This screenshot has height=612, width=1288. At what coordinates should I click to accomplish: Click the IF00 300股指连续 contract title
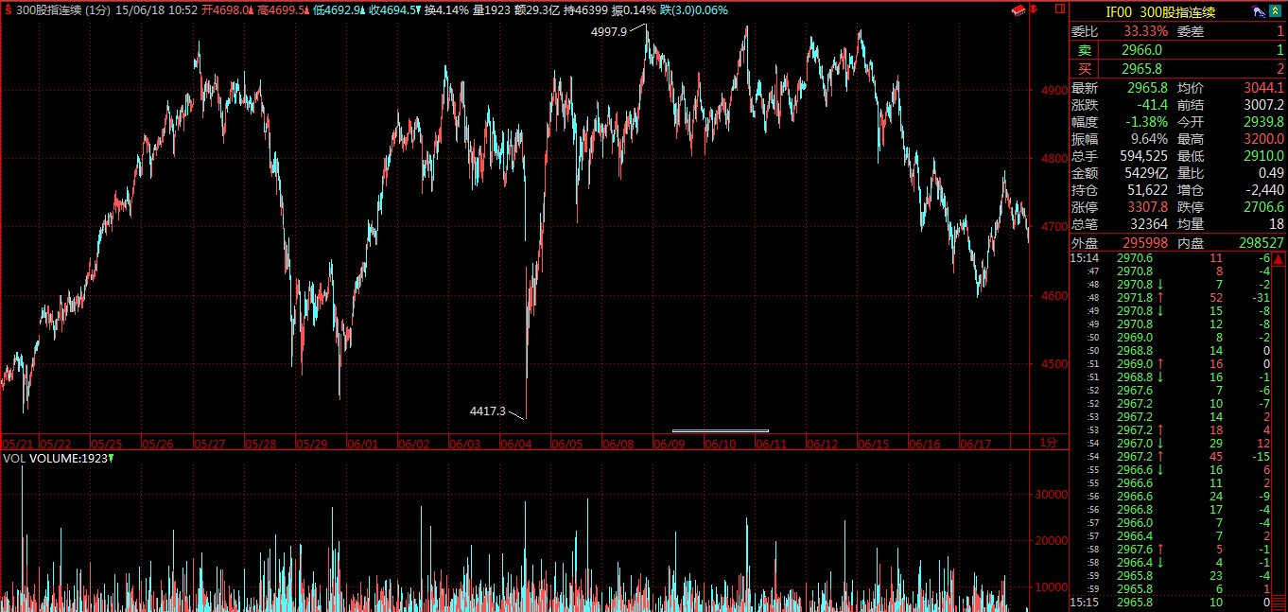(1161, 11)
